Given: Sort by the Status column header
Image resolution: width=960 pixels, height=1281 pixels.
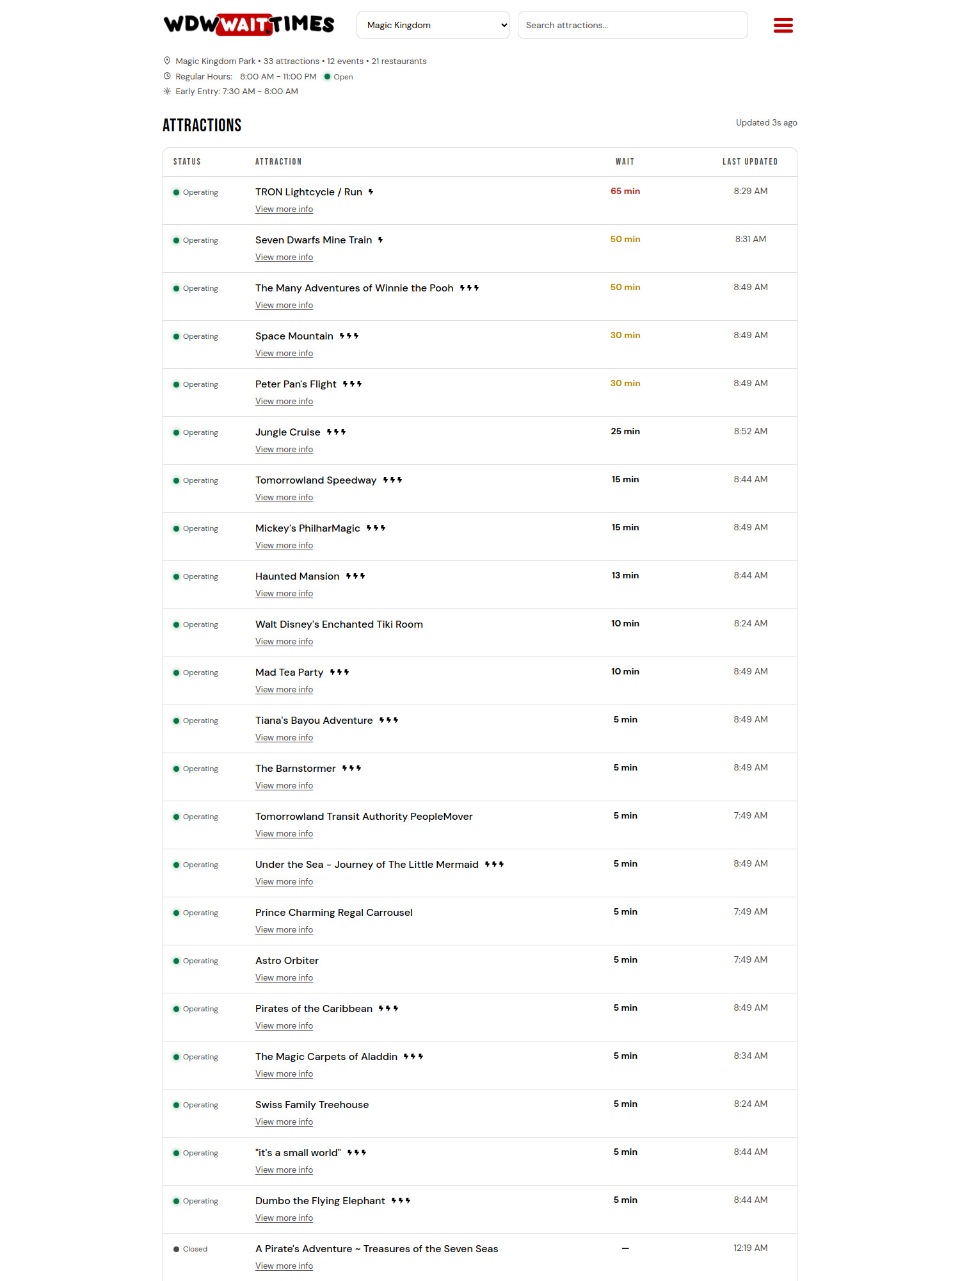Looking at the screenshot, I should [187, 162].
